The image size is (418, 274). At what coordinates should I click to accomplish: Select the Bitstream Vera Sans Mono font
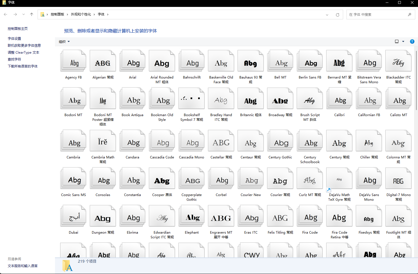pyautogui.click(x=369, y=61)
